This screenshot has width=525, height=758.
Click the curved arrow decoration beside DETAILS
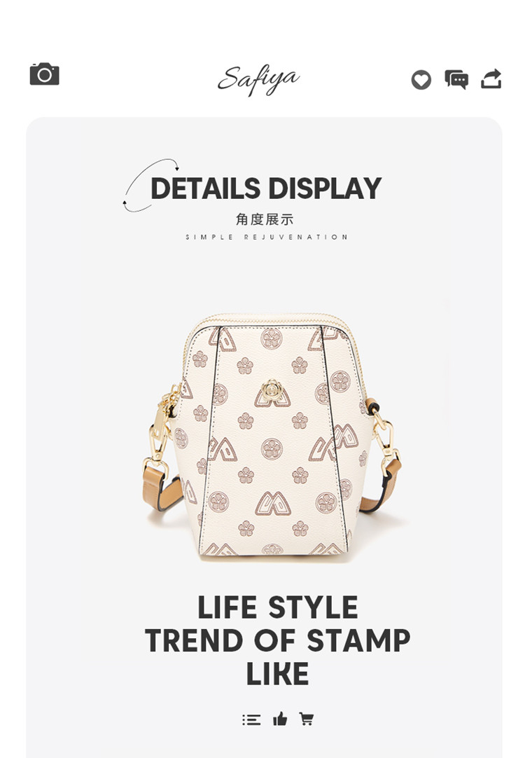(x=150, y=185)
